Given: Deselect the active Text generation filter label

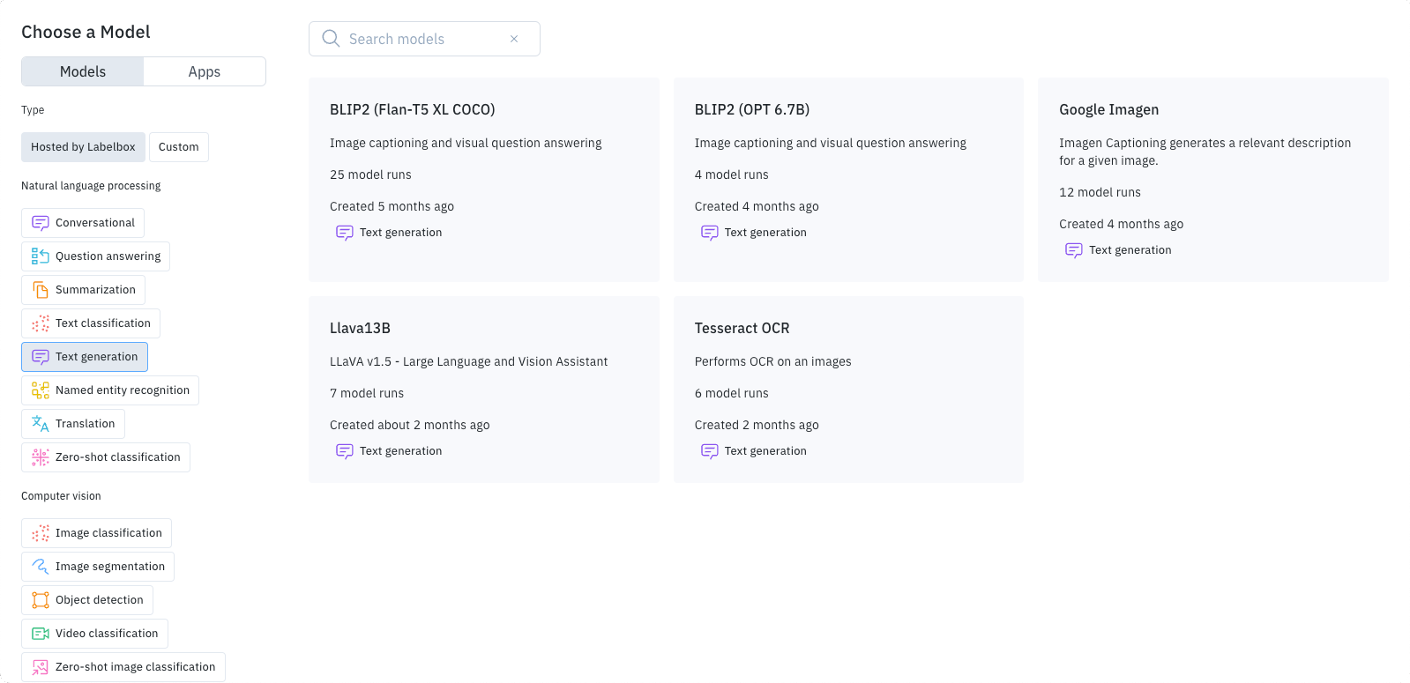Looking at the screenshot, I should coord(97,357).
